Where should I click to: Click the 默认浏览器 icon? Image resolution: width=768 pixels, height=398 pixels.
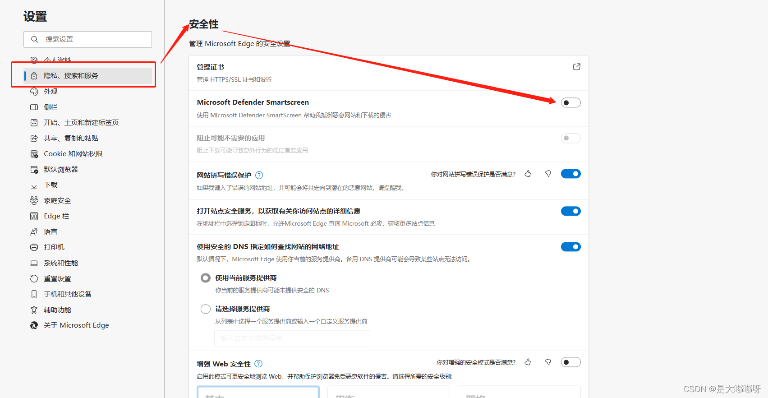[x=34, y=170]
